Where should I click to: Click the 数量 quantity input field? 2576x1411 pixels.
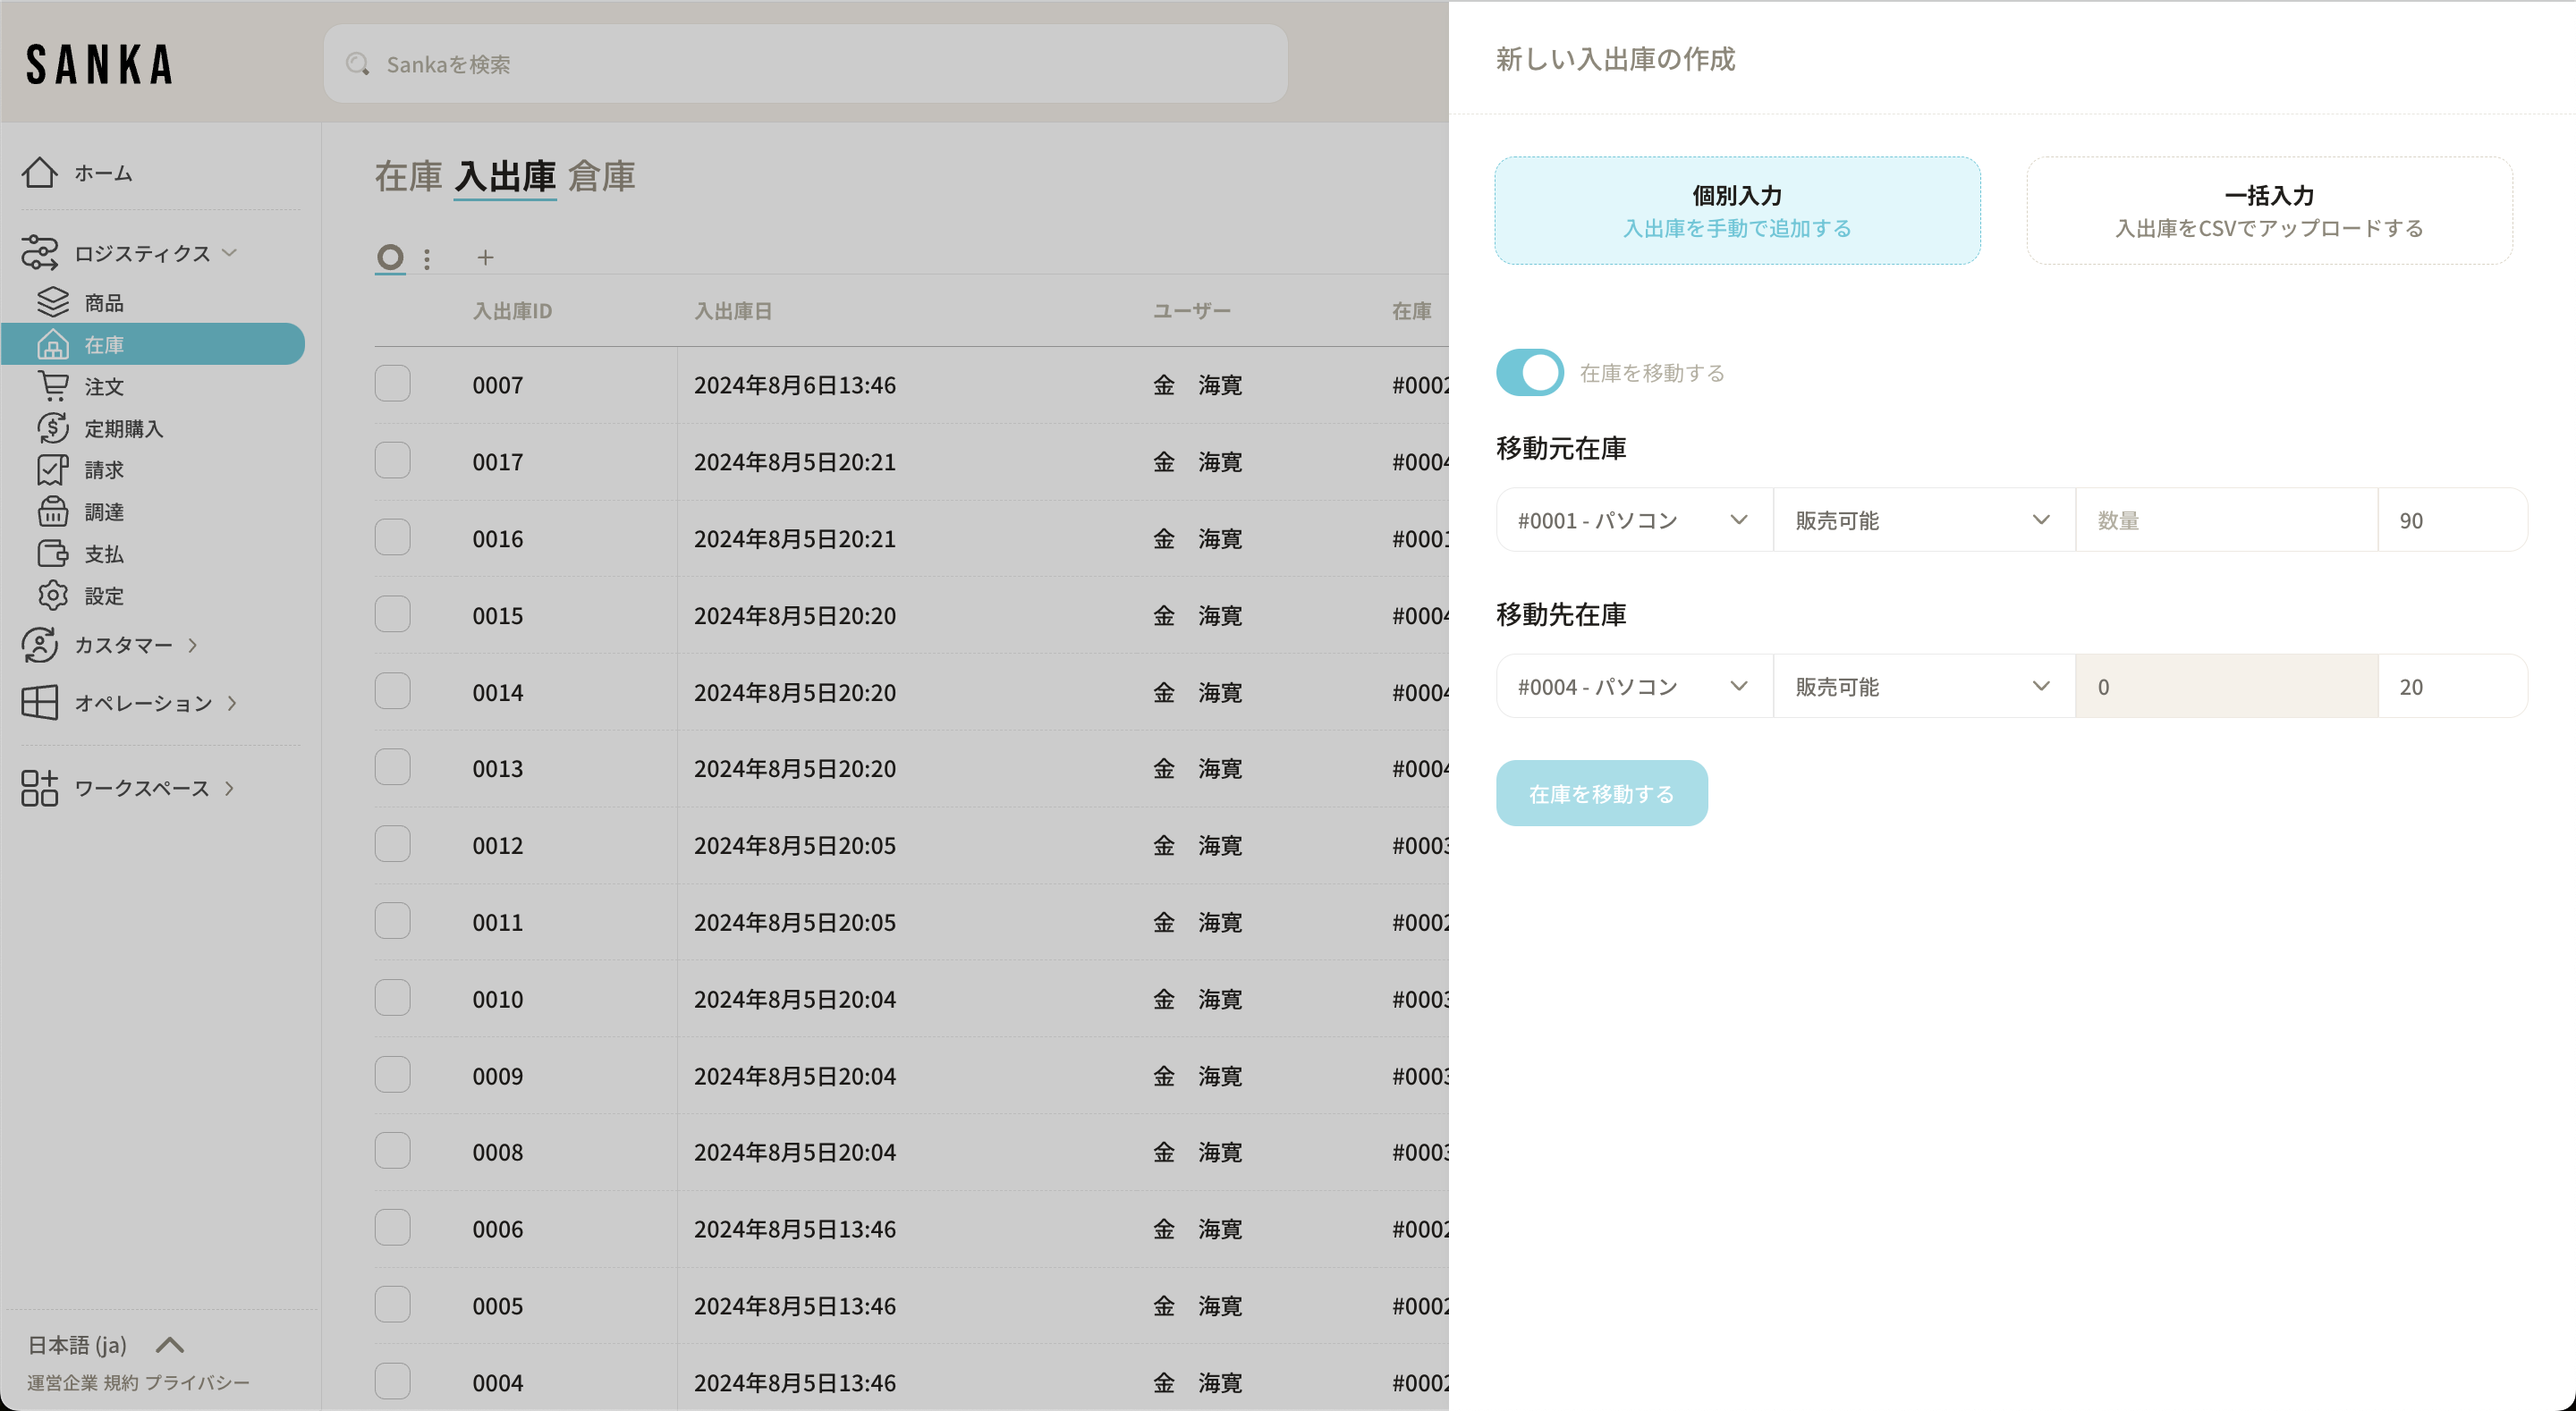point(2225,520)
